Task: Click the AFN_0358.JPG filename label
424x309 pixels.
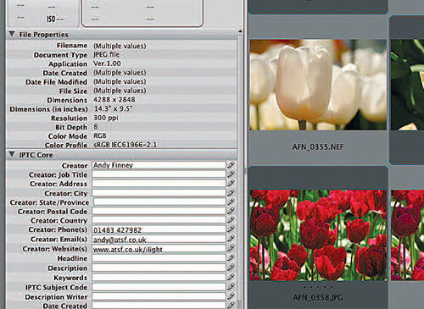Action: coord(318,297)
